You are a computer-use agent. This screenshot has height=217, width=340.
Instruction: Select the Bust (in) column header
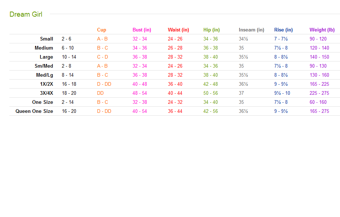142,30
